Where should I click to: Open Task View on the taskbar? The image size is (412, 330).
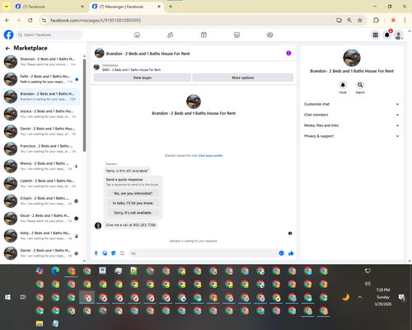tap(23, 297)
